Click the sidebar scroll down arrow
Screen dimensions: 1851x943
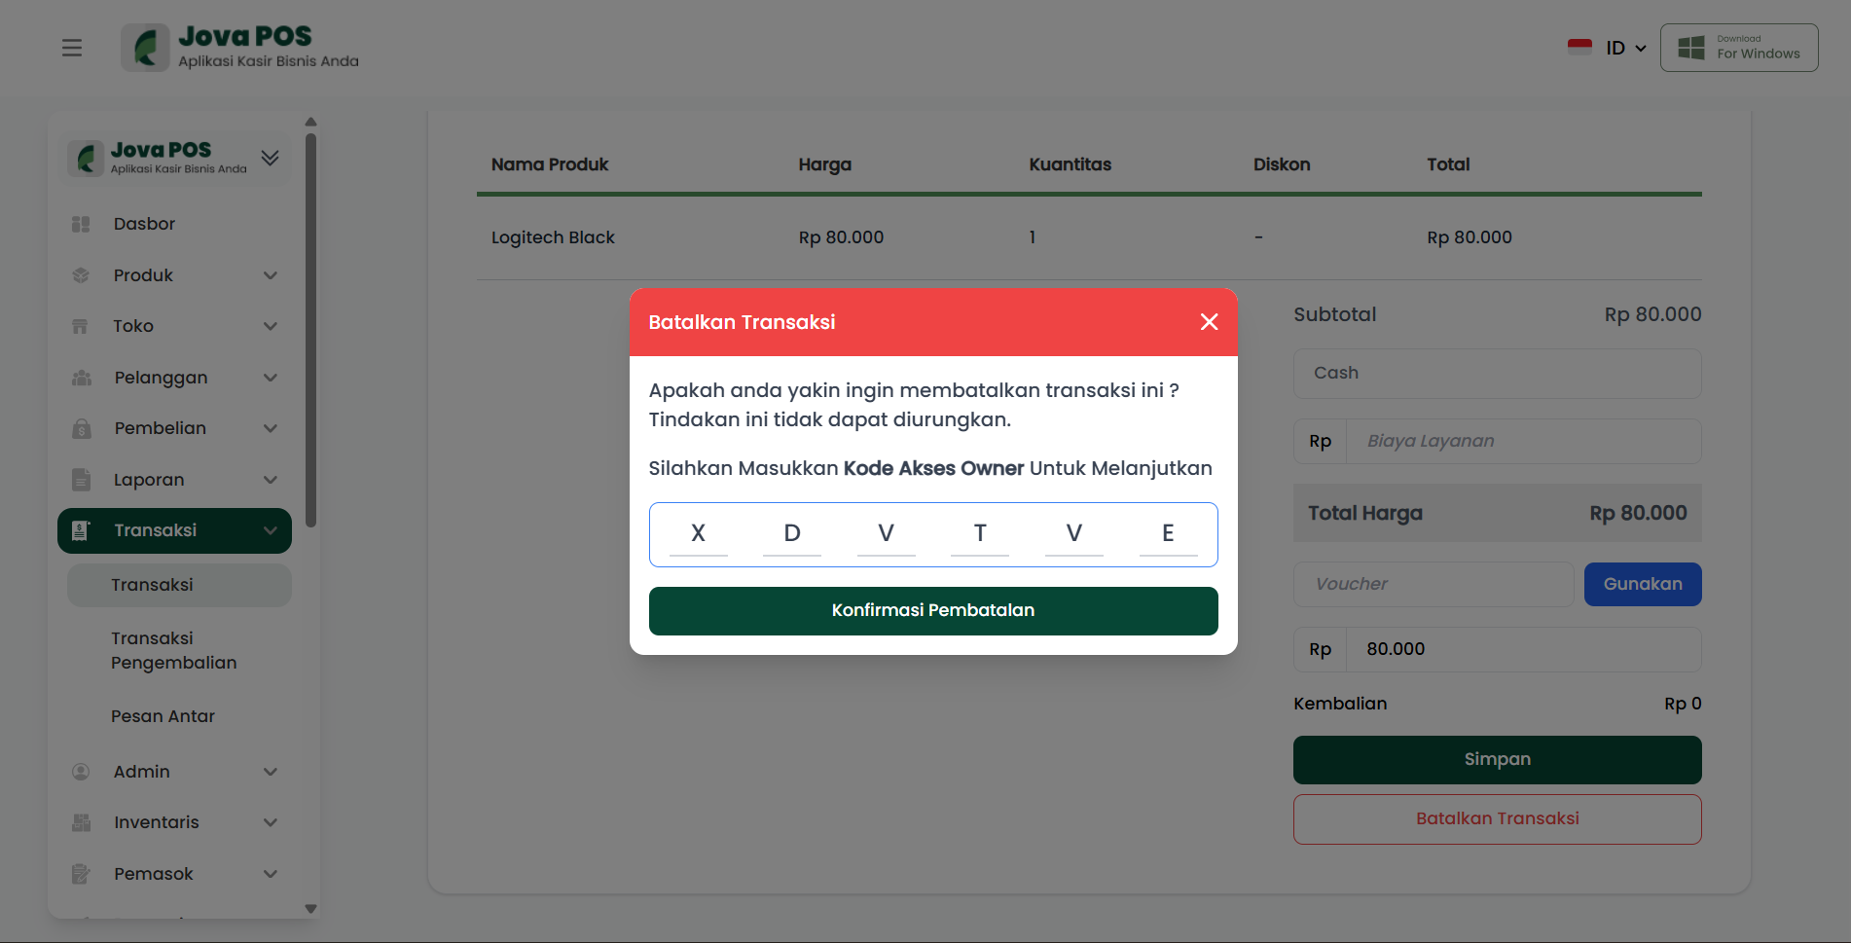pyautogui.click(x=310, y=909)
